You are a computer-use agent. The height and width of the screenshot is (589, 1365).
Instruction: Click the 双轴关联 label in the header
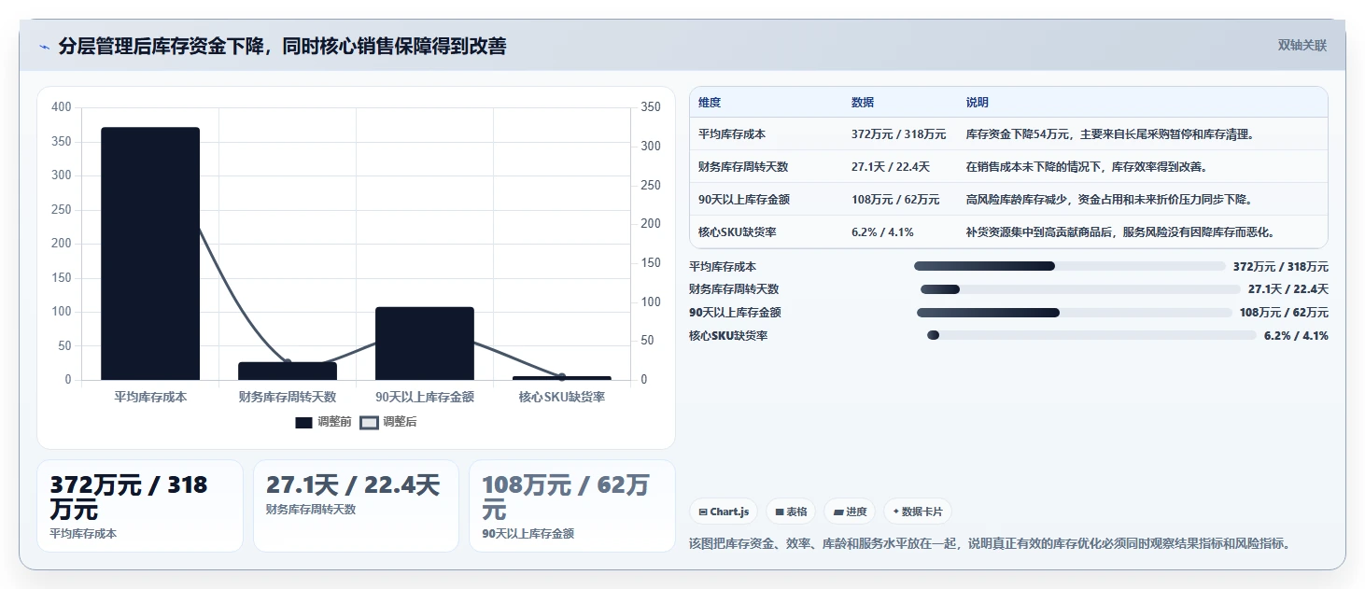pos(1302,45)
